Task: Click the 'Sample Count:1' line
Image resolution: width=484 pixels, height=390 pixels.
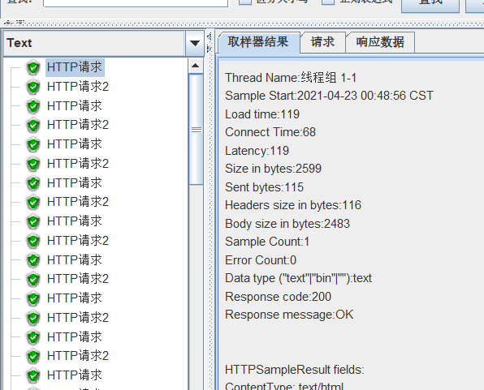Action: coord(267,242)
